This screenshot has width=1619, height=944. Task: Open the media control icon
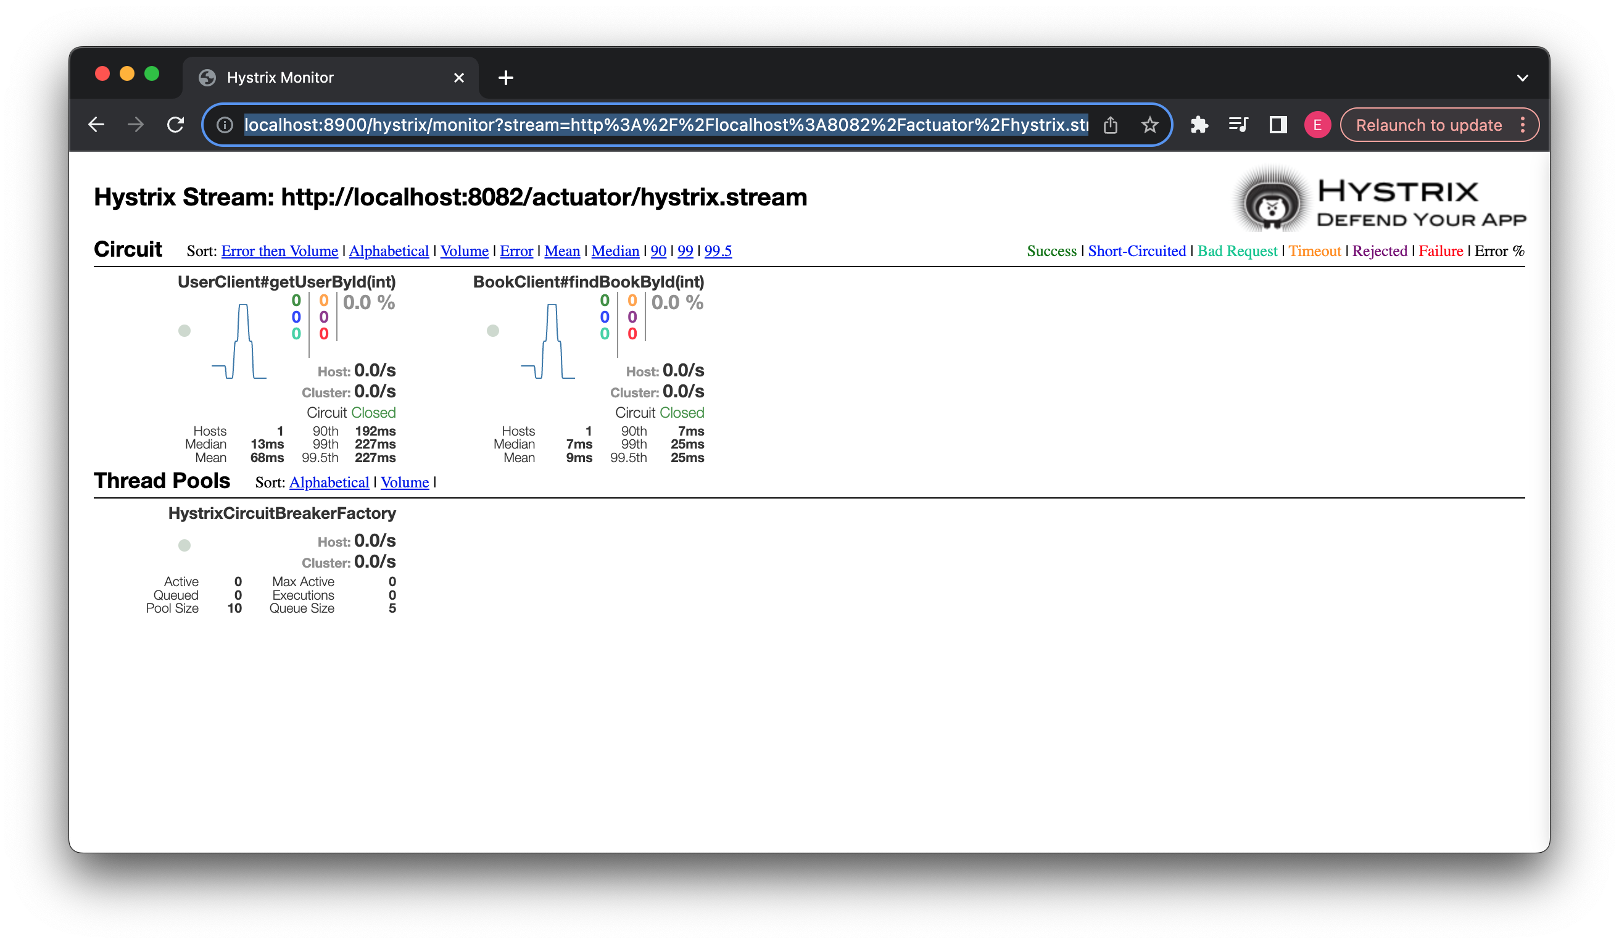(x=1238, y=125)
